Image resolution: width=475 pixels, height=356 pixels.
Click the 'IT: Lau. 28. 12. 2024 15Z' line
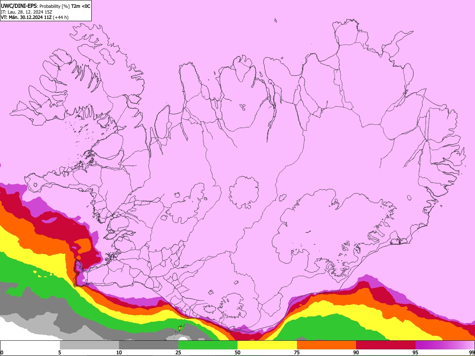(x=26, y=12)
